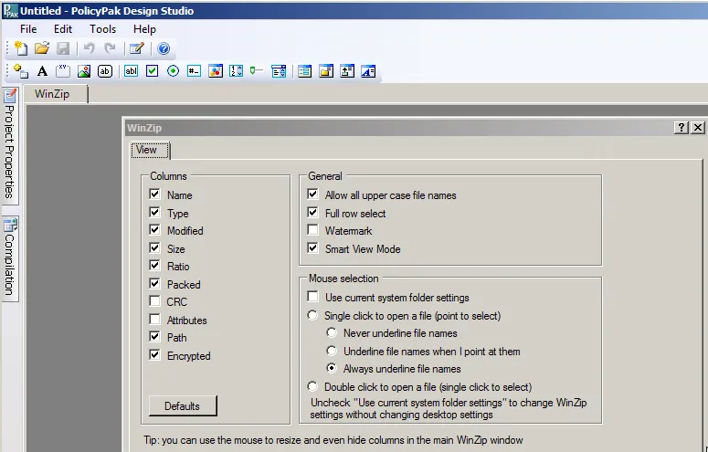Open the Tools menu

coord(103,29)
